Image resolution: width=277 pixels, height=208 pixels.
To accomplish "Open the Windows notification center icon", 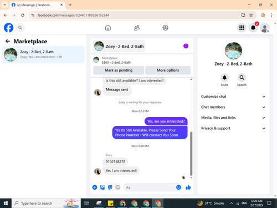I will [269, 203].
